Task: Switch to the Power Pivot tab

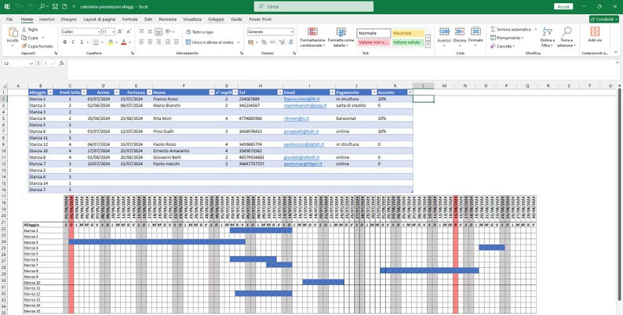Action: pos(260,19)
